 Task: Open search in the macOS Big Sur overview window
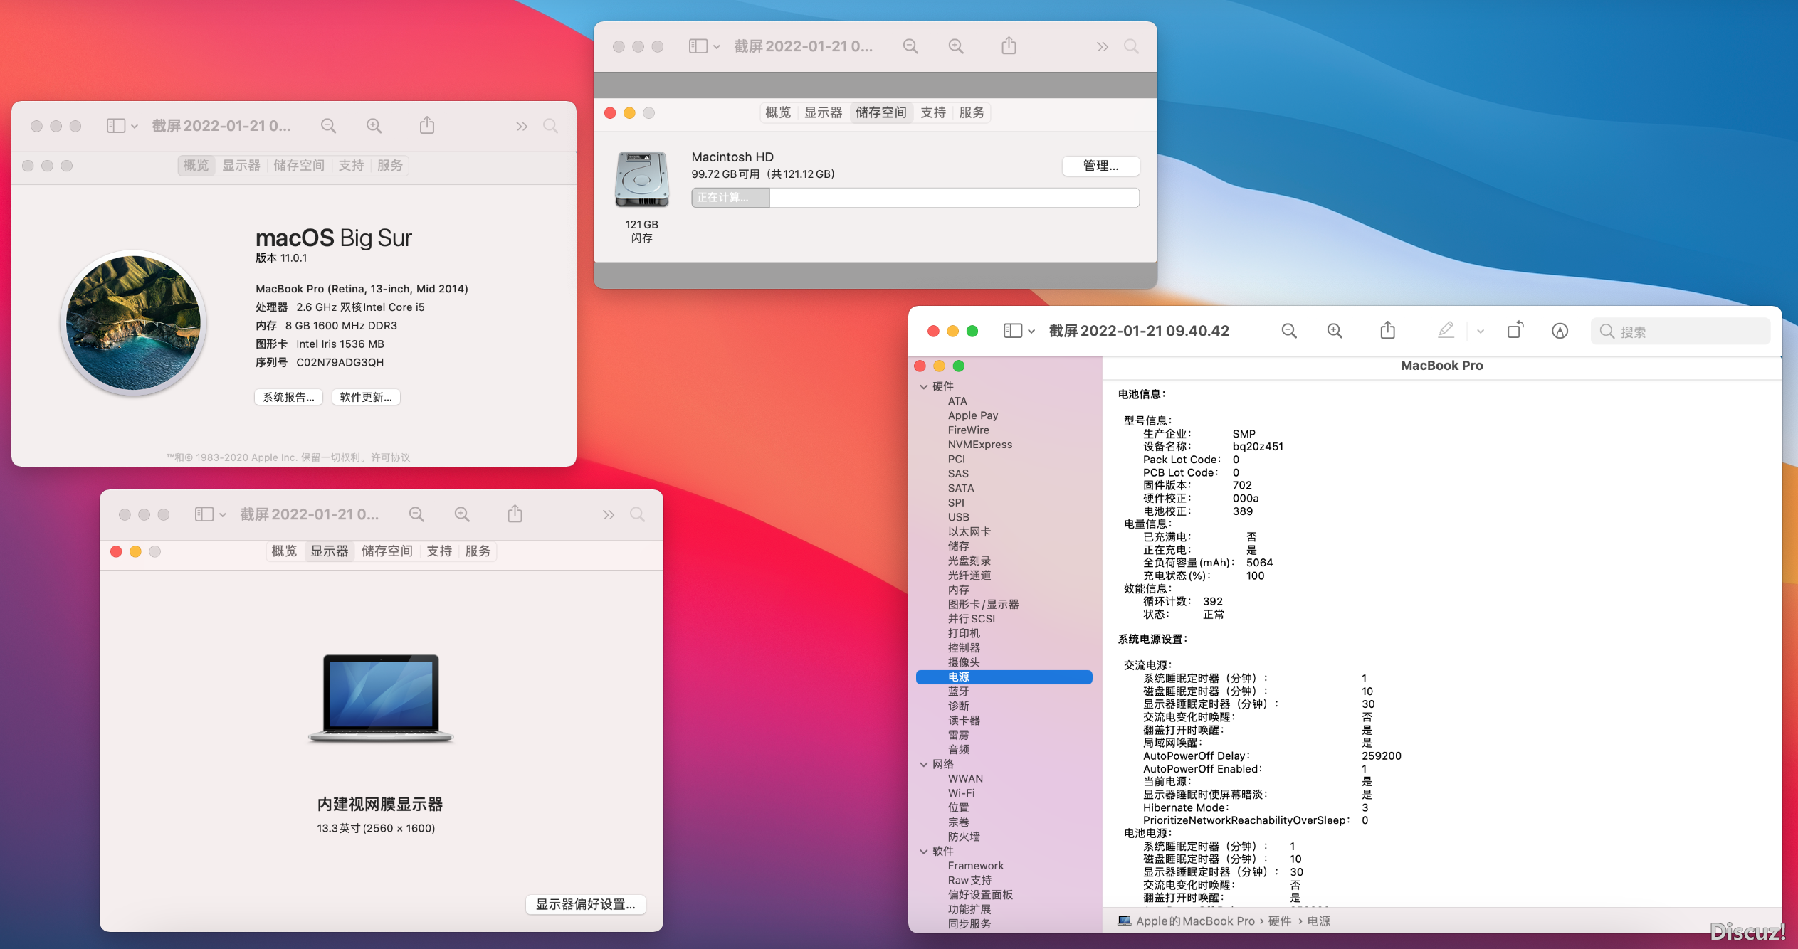tap(550, 126)
